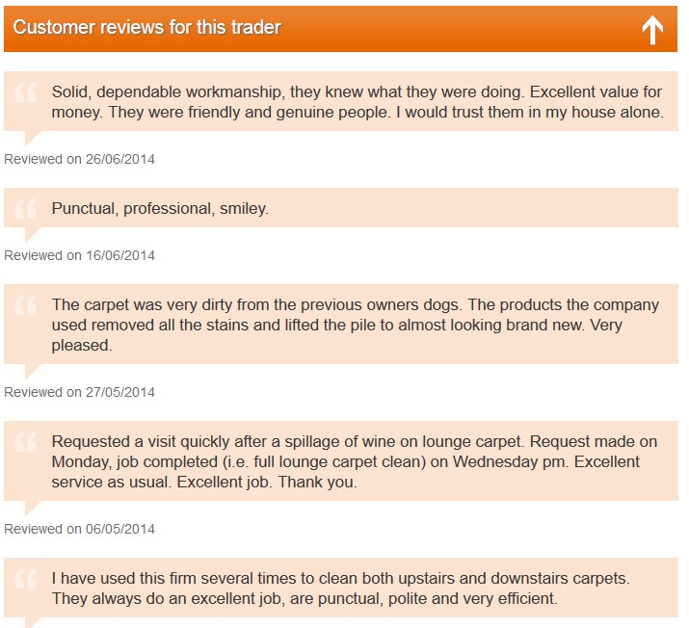Click the 'Customer reviews for this trader' heading

click(147, 27)
